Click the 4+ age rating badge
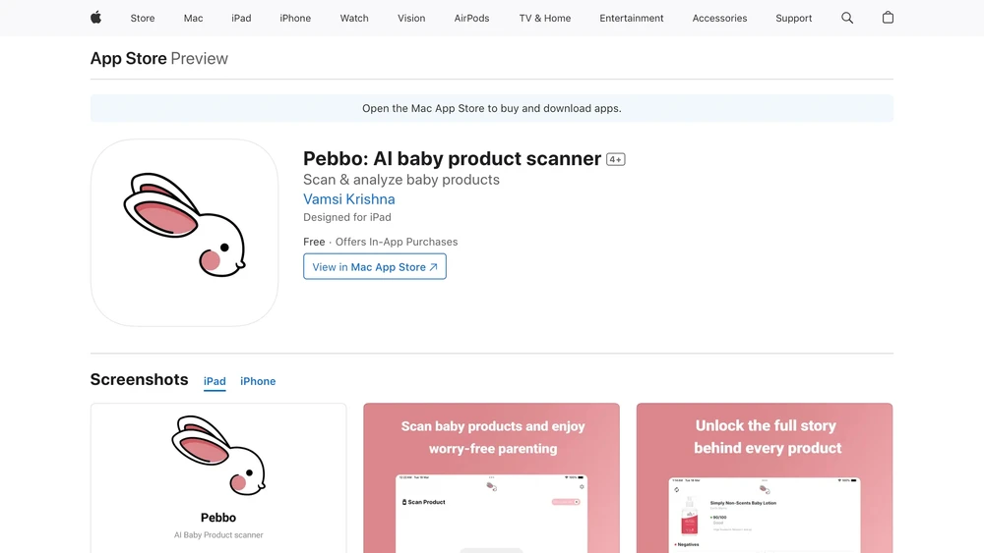984x553 pixels. click(x=616, y=160)
